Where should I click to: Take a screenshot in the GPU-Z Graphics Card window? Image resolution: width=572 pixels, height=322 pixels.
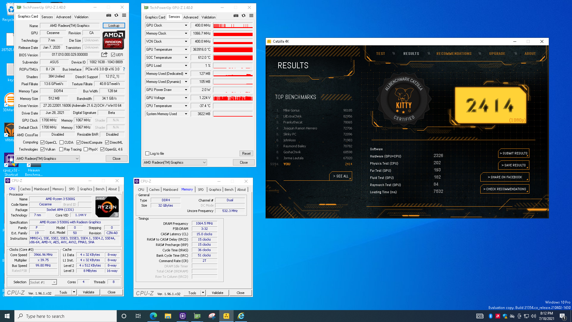(x=109, y=15)
